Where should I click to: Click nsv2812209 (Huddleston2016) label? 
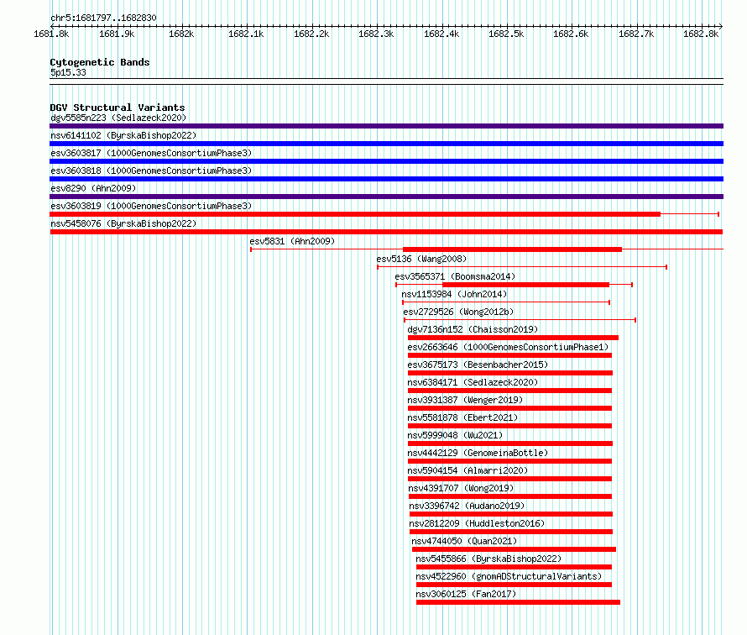click(x=477, y=523)
